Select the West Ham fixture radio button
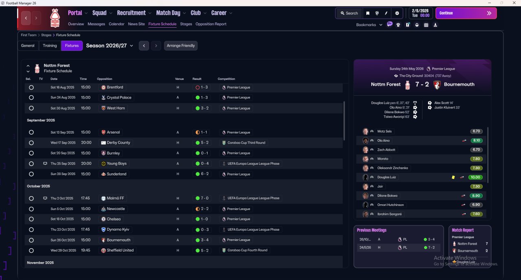Viewport: 521px width, 280px height. coord(31,108)
